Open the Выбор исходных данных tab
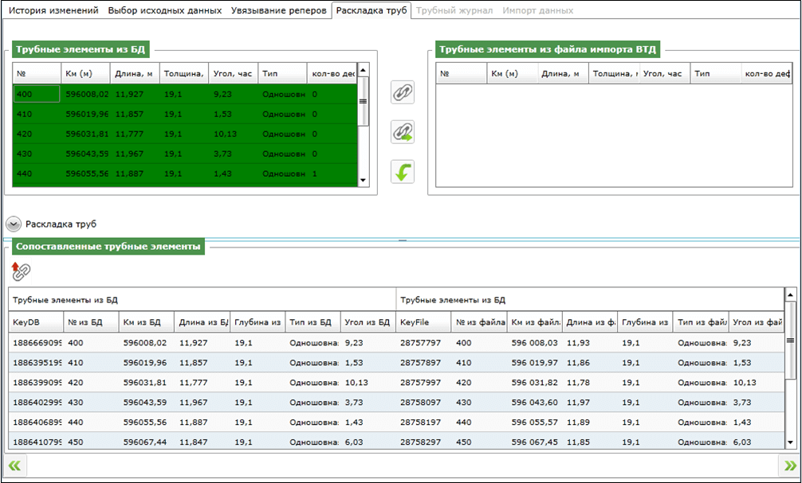The width and height of the screenshot is (802, 483). 165,10
